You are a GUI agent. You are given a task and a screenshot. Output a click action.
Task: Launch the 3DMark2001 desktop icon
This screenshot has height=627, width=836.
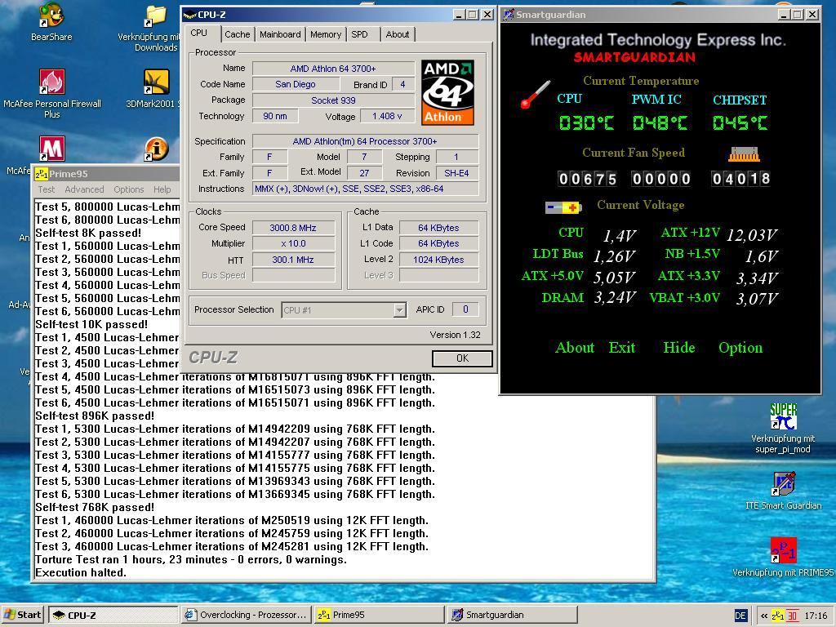click(154, 88)
